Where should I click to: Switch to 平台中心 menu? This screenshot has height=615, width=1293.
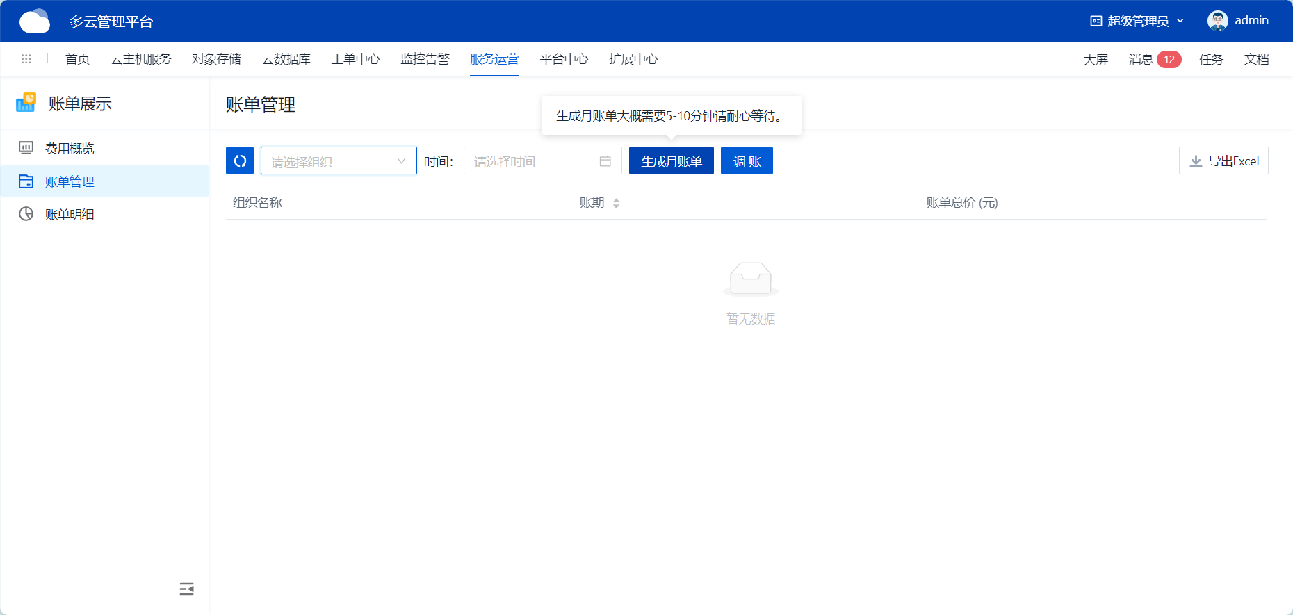(564, 59)
